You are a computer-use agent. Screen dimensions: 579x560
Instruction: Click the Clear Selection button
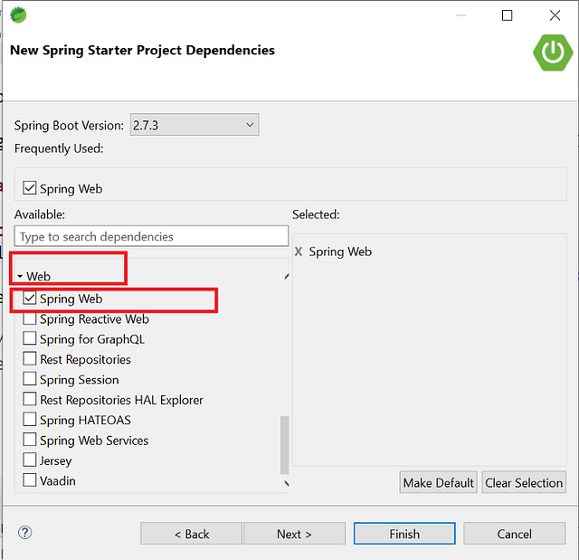click(x=524, y=482)
